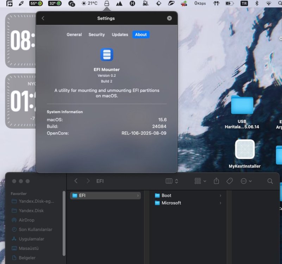Click Finder back navigation arrow
Image resolution: width=282 pixels, height=264 pixels.
tap(76, 181)
